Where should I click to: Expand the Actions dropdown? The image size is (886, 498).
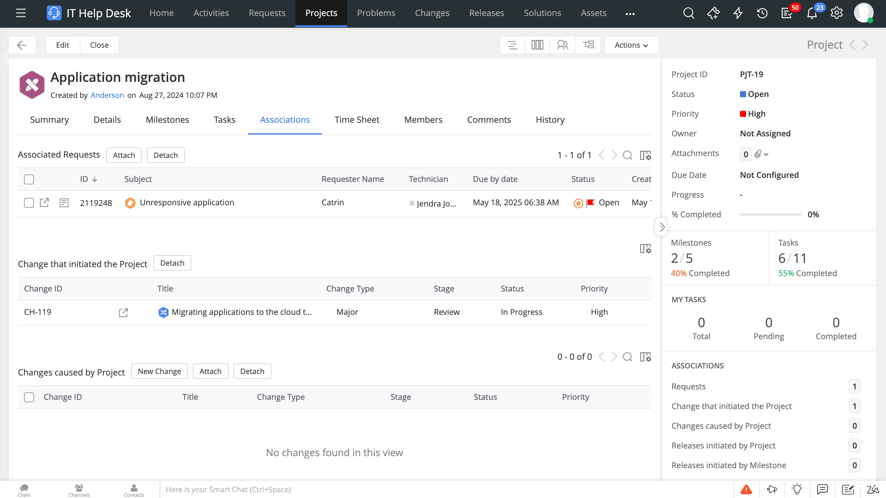[x=631, y=45]
